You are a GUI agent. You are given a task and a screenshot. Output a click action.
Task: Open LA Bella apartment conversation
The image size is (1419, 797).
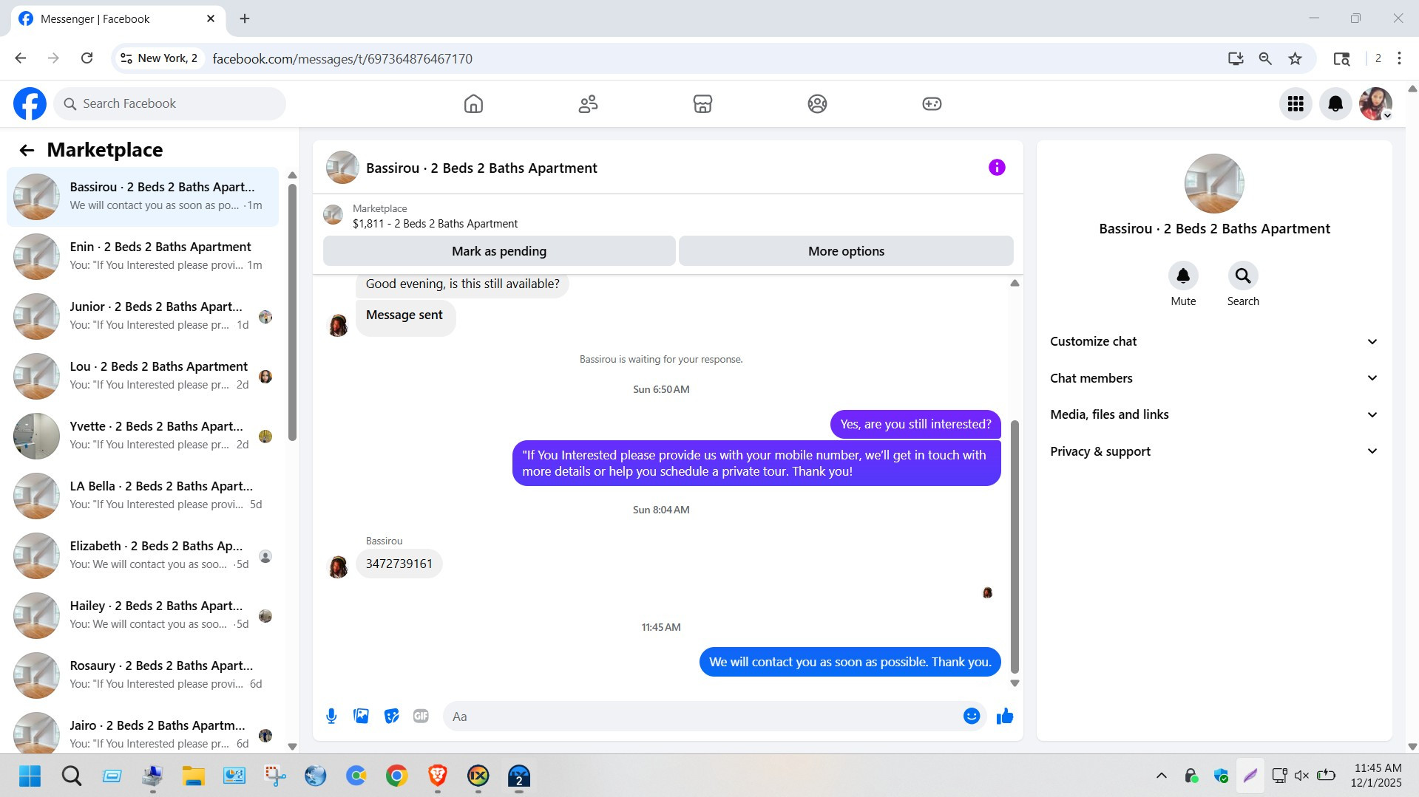pyautogui.click(x=143, y=496)
